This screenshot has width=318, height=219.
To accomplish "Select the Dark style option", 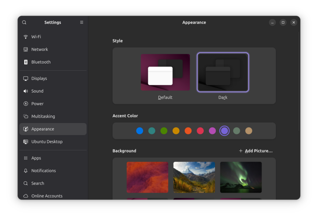I will (x=223, y=72).
